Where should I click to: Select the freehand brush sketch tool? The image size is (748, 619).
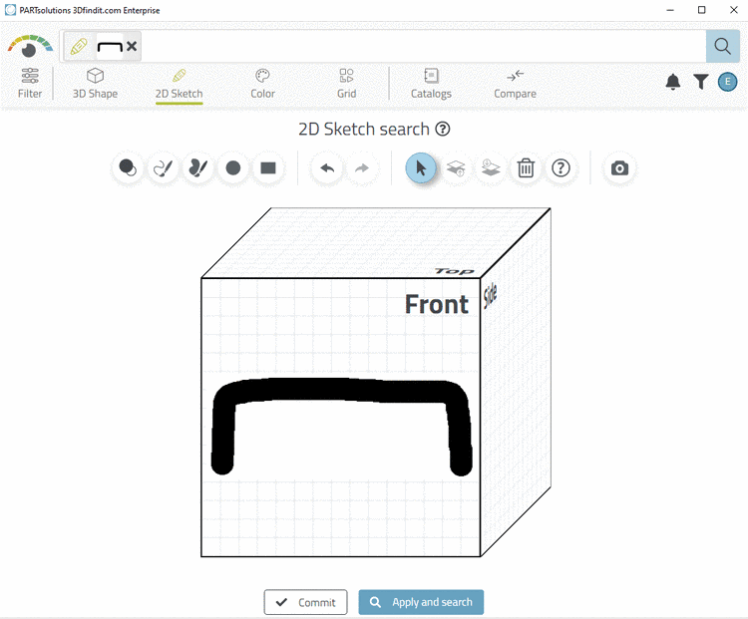coord(163,167)
